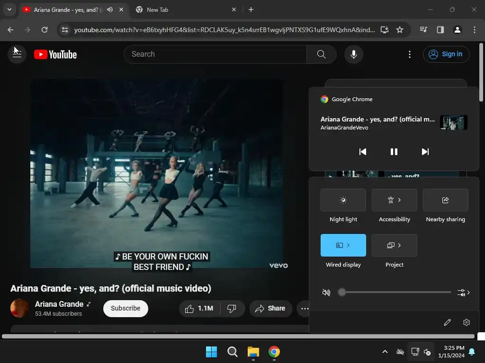
Task: Close the New Tab tab
Action: (x=234, y=9)
